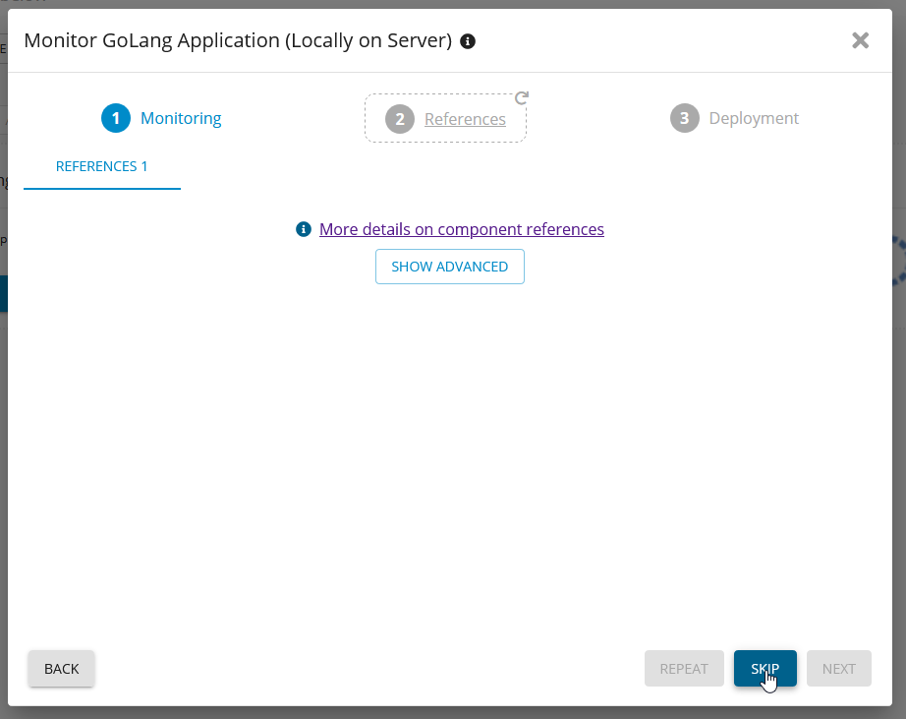Click the refresh icon on the References step

(x=522, y=97)
